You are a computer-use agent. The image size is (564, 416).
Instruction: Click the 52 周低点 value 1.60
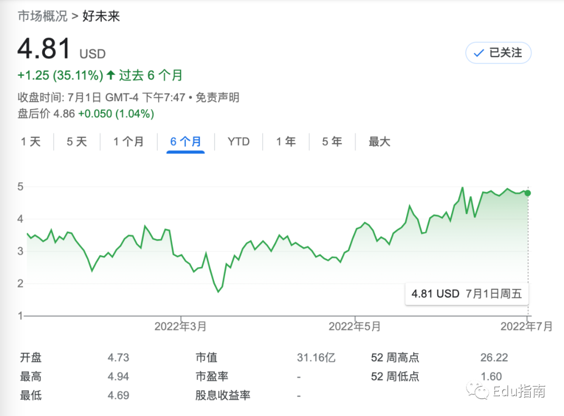tap(491, 376)
